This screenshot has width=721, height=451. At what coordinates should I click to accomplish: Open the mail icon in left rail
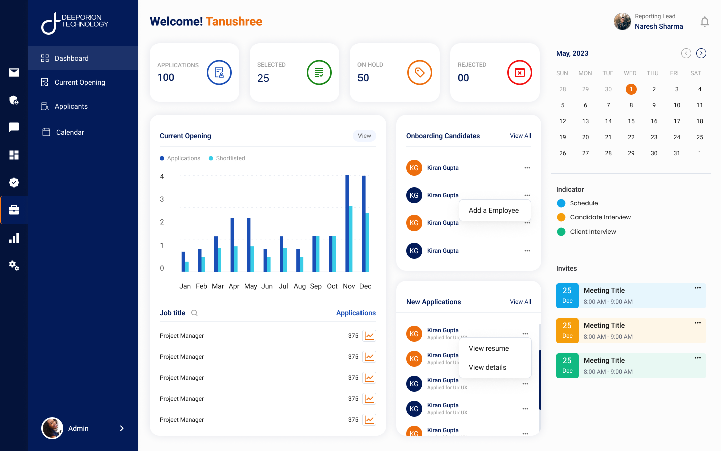pos(14,72)
